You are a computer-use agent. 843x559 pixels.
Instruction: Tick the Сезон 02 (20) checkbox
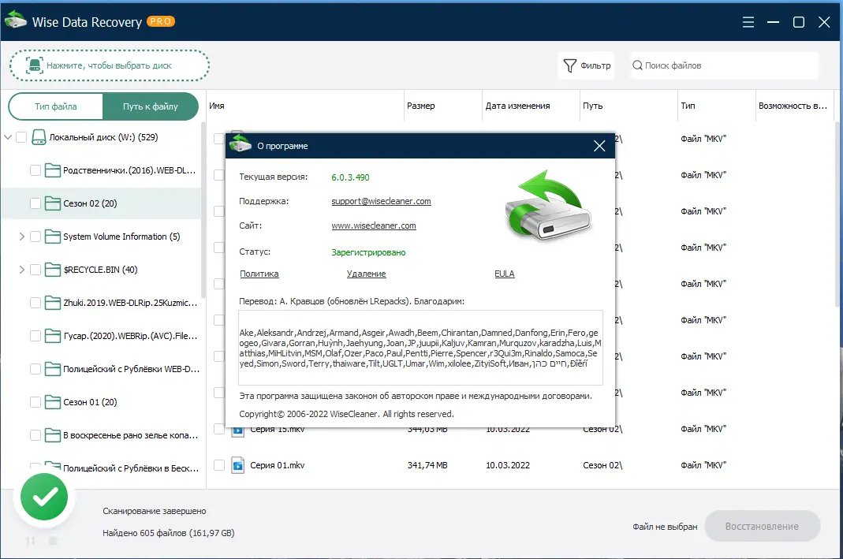35,203
